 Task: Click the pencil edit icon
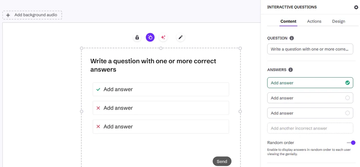tap(180, 37)
